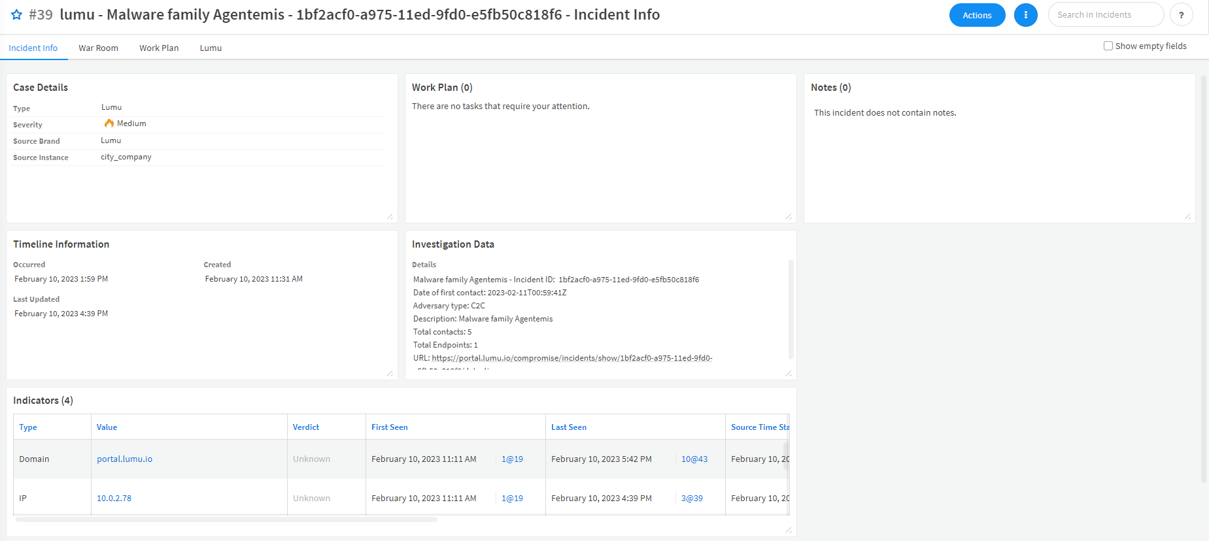Open the portal.lumu.io domain indicator
The width and height of the screenshot is (1209, 541).
(124, 459)
